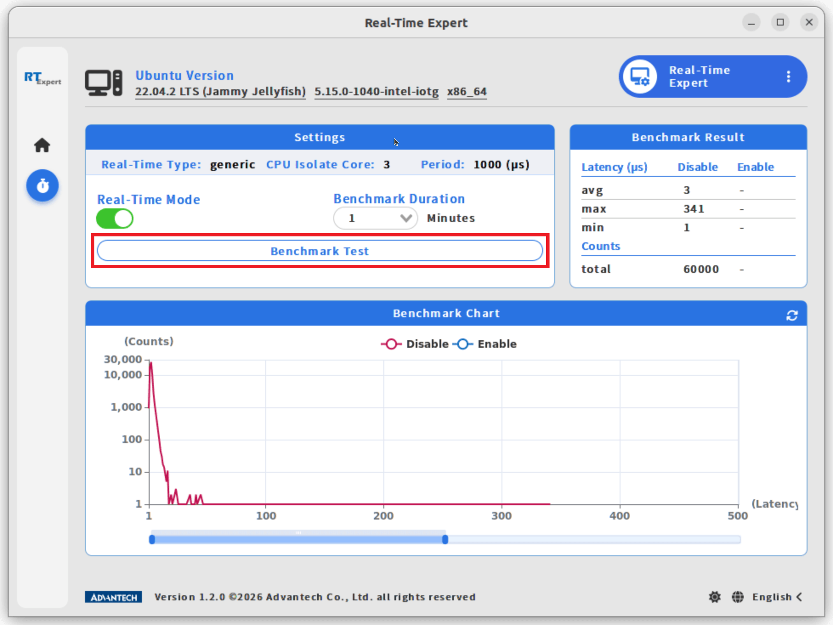Toggle Real-Time Mode switch off
Screen dimensions: 833x625
115,219
